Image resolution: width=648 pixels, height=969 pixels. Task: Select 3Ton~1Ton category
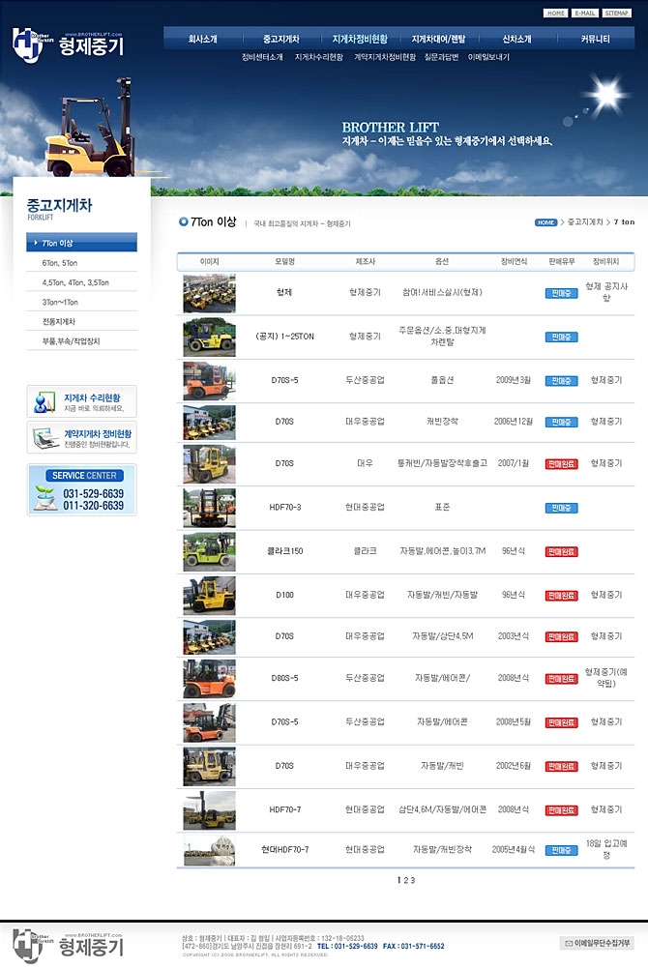(60, 302)
